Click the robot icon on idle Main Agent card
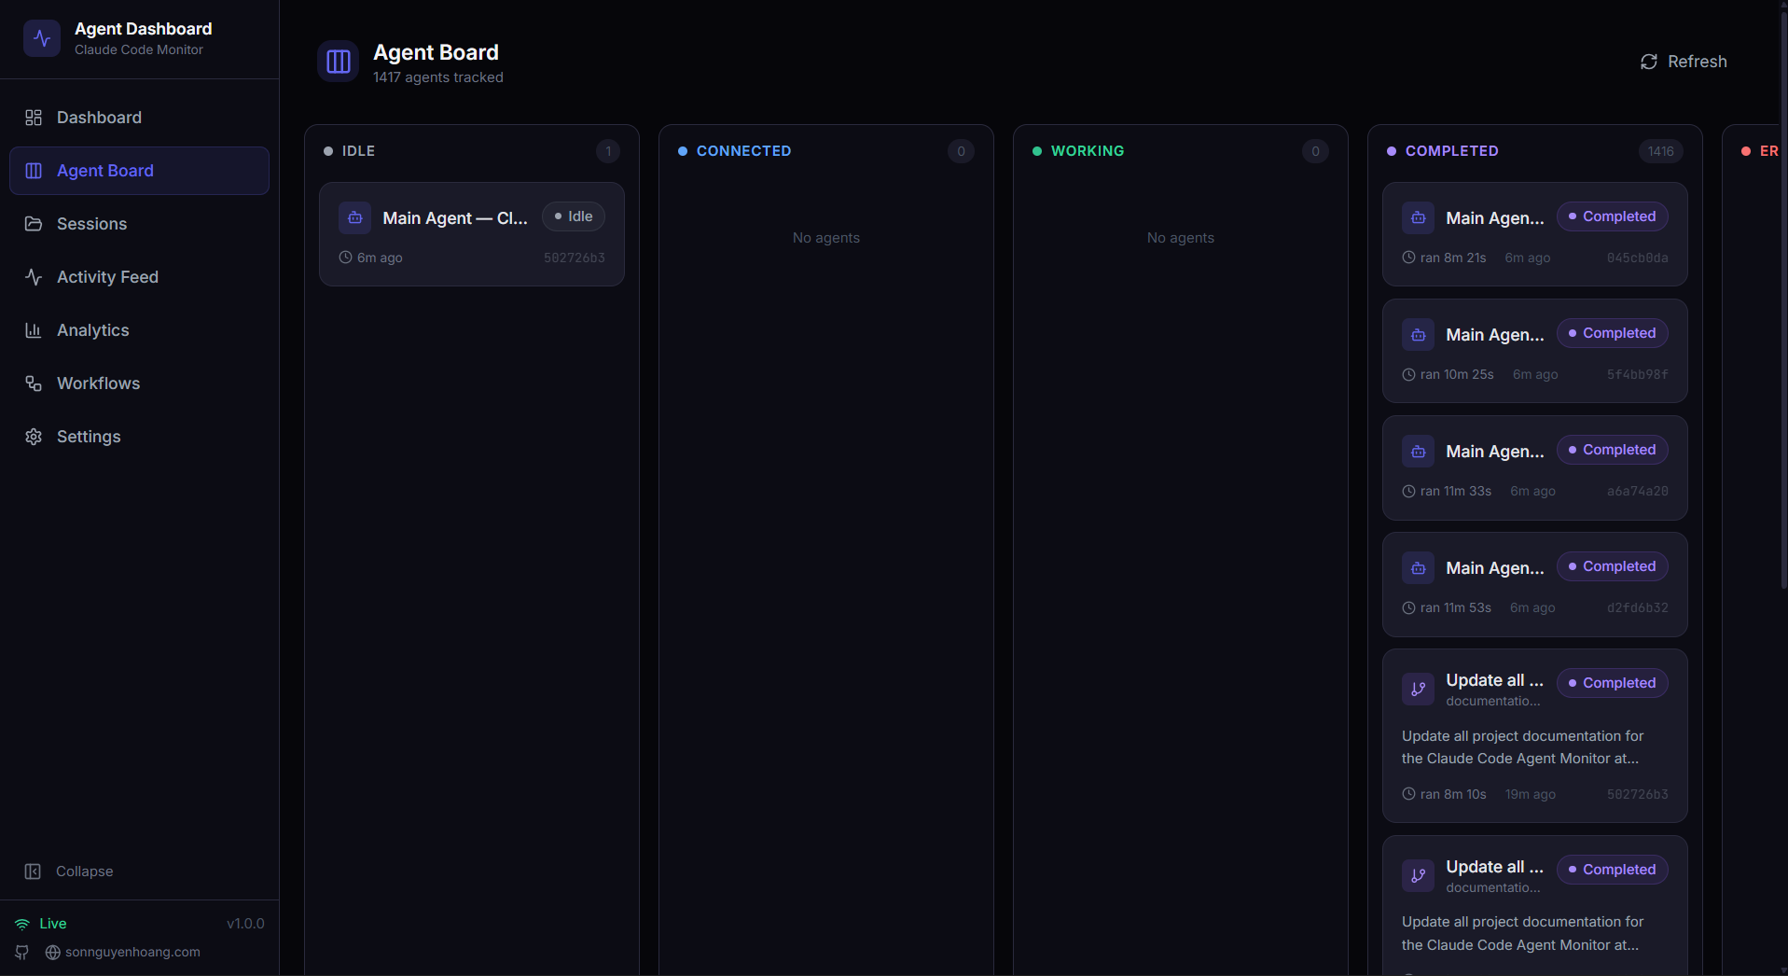Image resolution: width=1788 pixels, height=976 pixels. click(355, 217)
